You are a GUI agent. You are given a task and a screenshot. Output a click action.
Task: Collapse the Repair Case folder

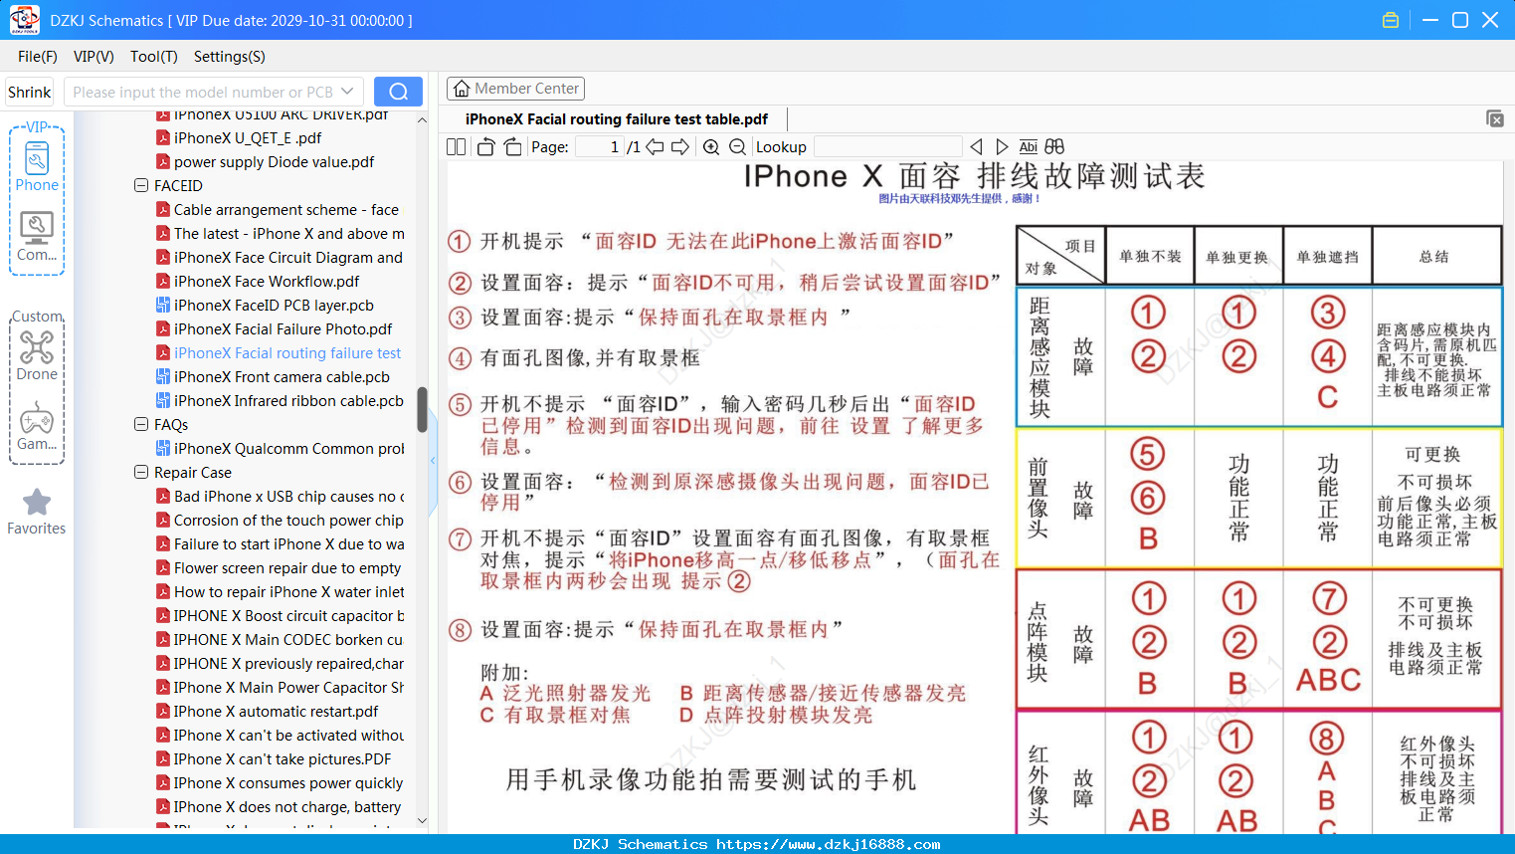[141, 472]
